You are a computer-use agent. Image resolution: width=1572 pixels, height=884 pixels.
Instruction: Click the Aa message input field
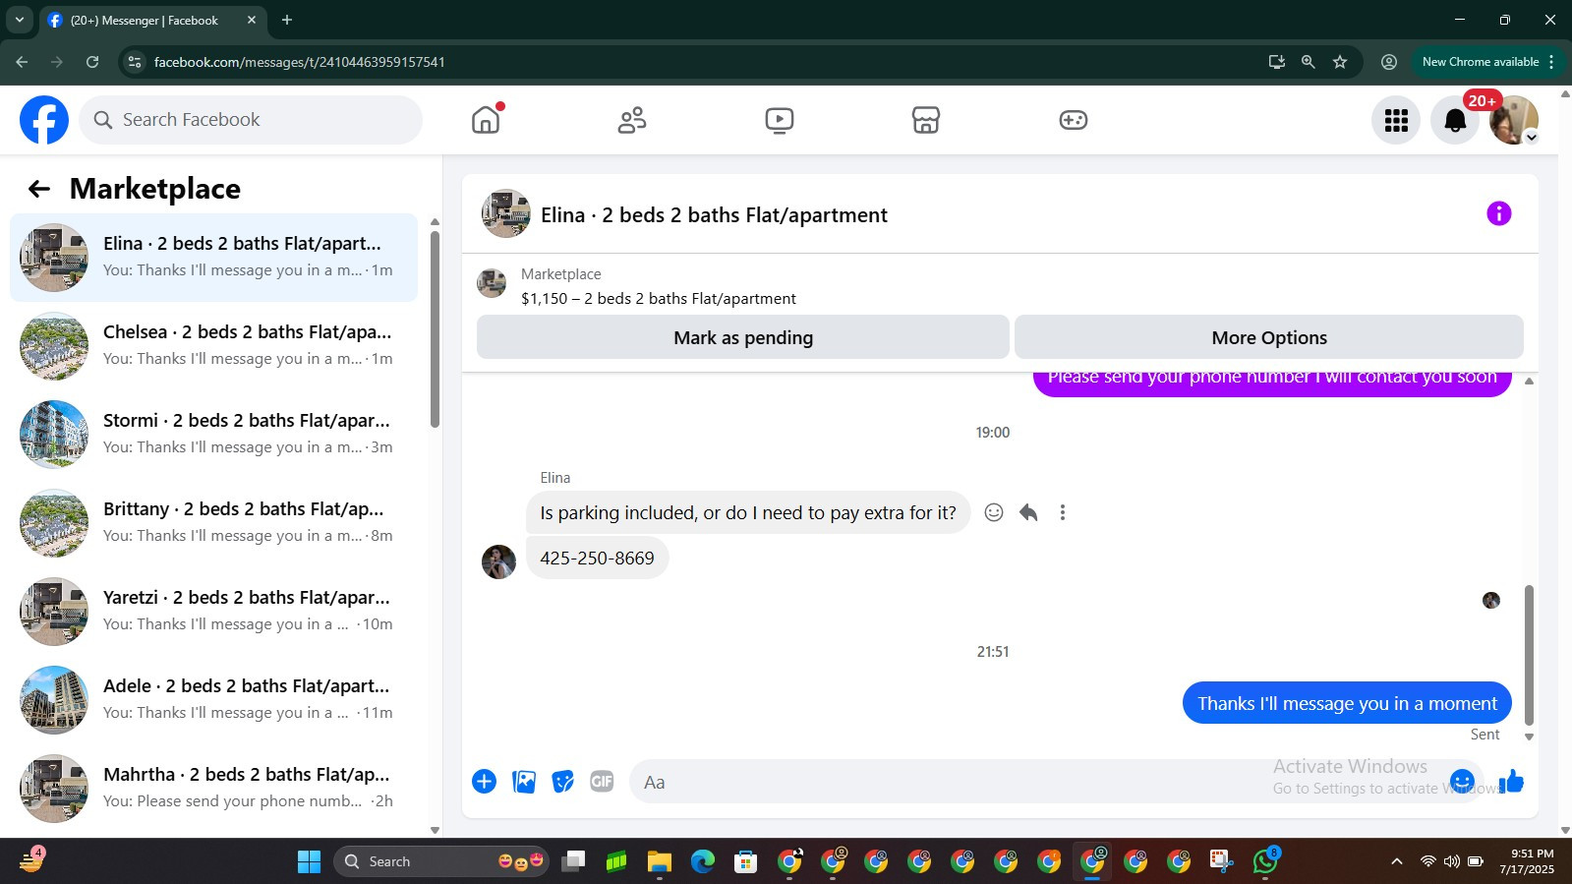[x=1042, y=782]
